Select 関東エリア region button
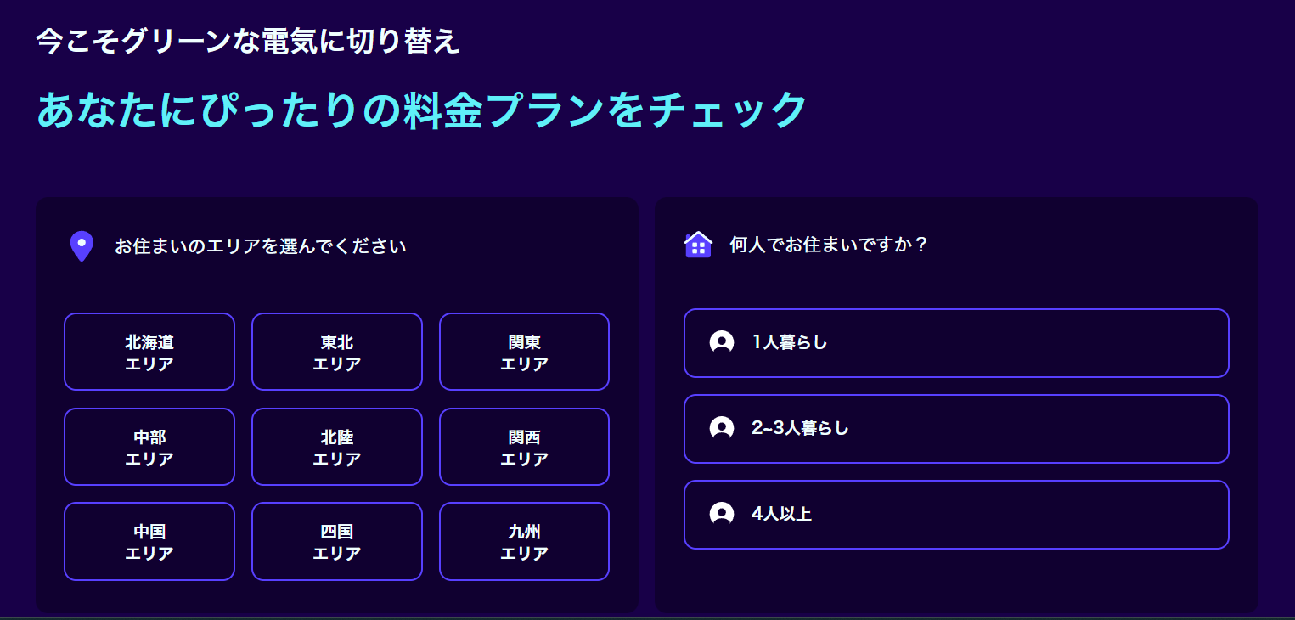The width and height of the screenshot is (1295, 620). click(x=524, y=352)
